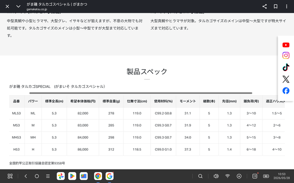
Task: Click weight value 312
Action: point(111,150)
